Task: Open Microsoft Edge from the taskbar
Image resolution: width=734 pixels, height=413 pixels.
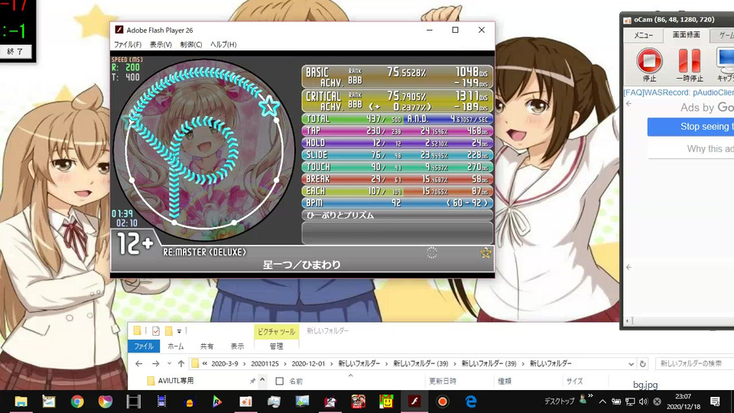Action: tap(470, 402)
